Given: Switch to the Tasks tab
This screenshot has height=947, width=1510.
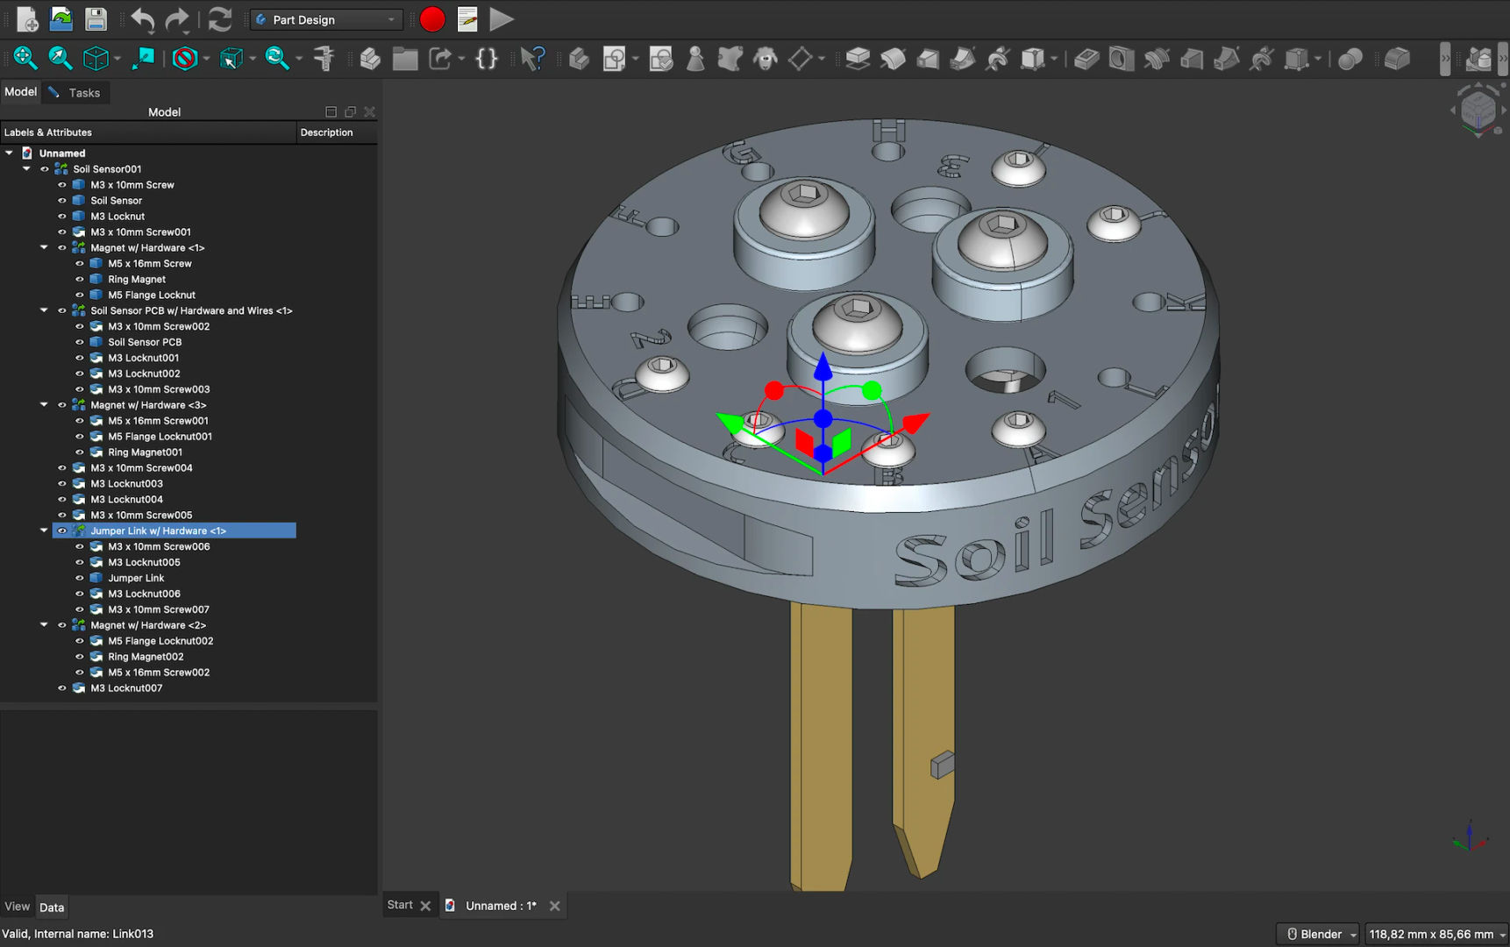Looking at the screenshot, I should click(x=84, y=92).
